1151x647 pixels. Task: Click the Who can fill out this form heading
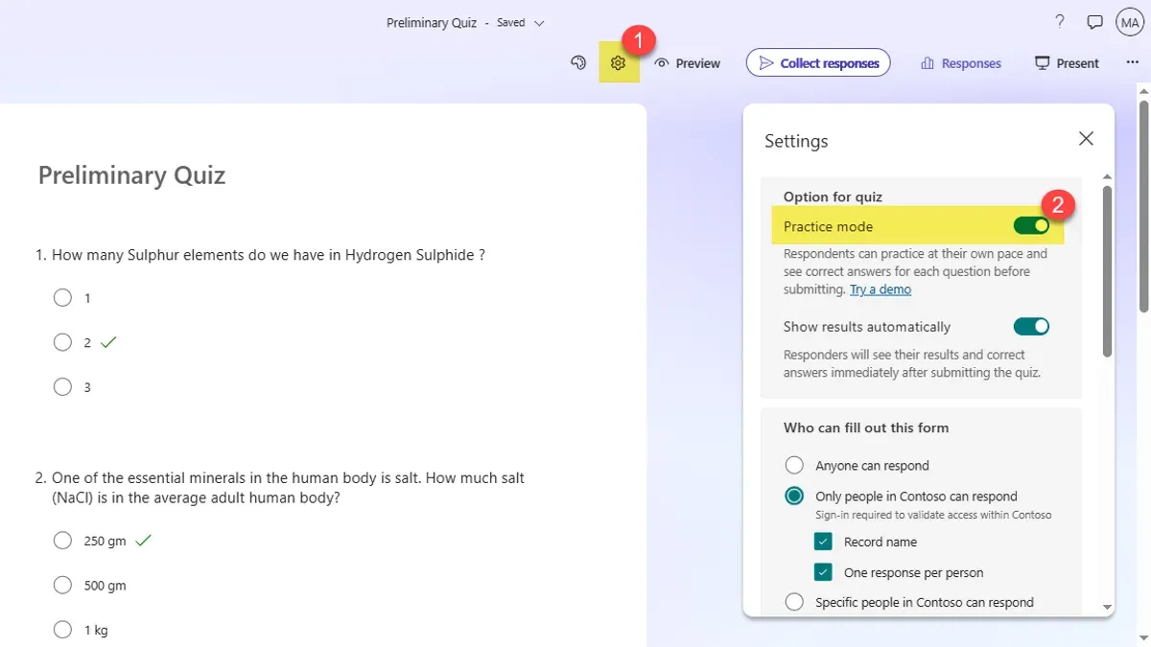point(866,427)
